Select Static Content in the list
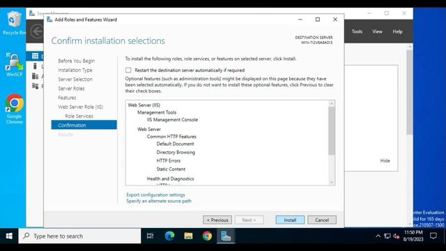 click(171, 169)
